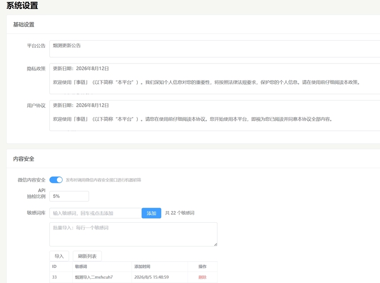Click into the 平台公告 text area
This screenshot has height=283, width=380.
tap(215, 49)
